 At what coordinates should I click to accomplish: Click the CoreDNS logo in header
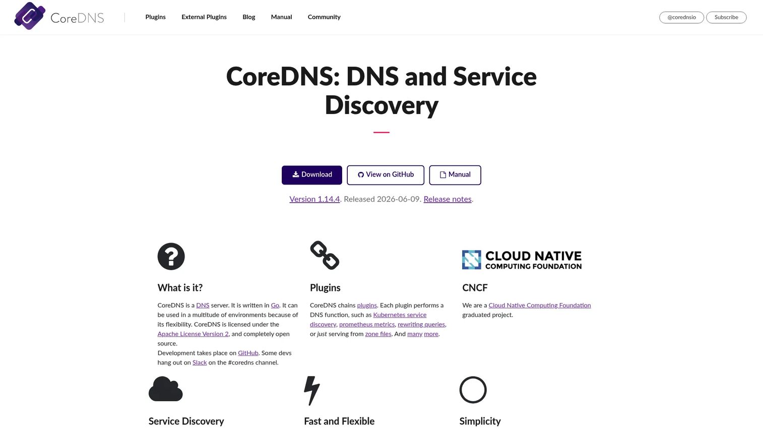(x=59, y=16)
